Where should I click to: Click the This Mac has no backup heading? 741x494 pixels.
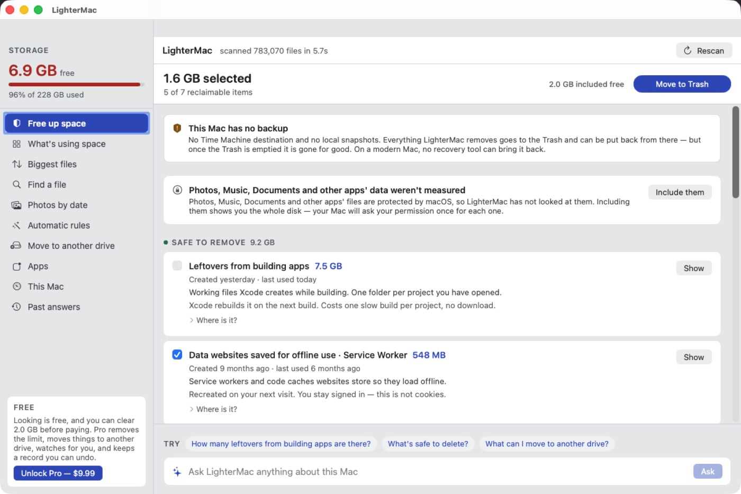[238, 128]
